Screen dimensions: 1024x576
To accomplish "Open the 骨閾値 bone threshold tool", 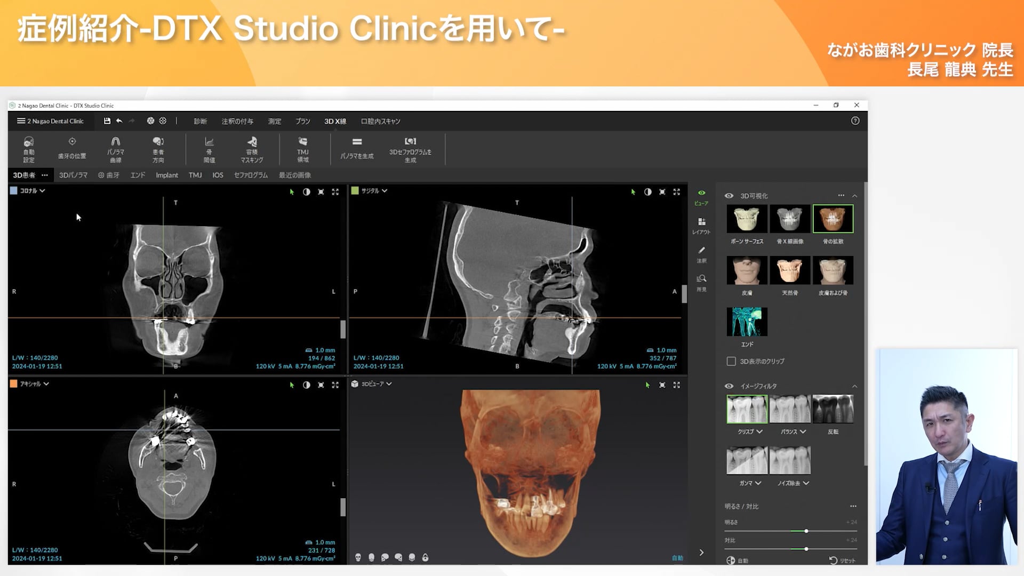I will (x=209, y=149).
